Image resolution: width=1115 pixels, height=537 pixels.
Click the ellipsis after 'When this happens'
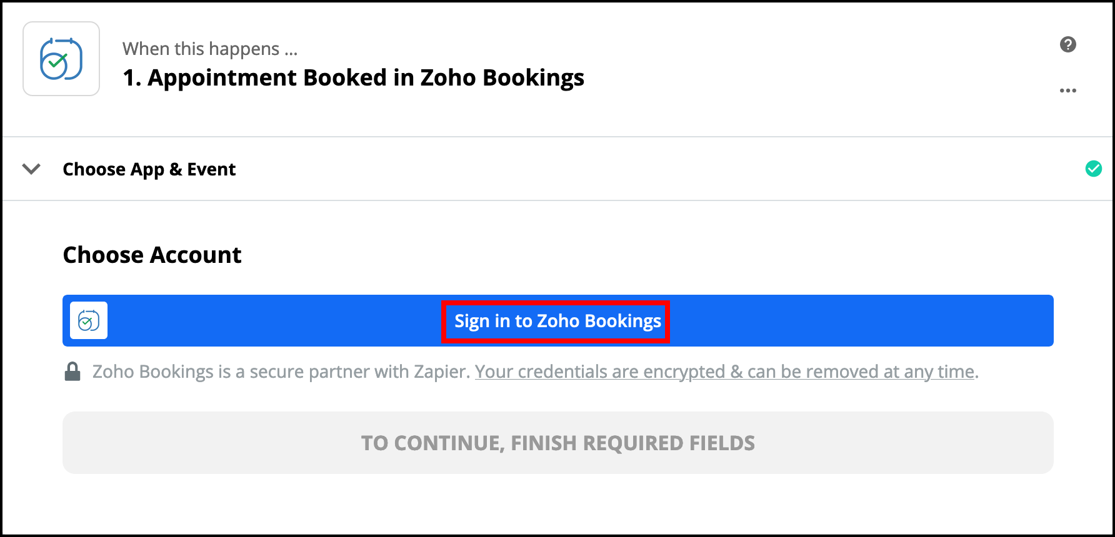click(291, 50)
